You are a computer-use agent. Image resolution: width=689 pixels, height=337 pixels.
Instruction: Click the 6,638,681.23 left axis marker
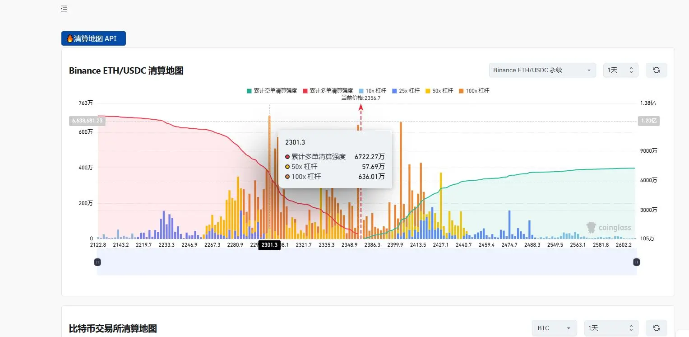[87, 121]
